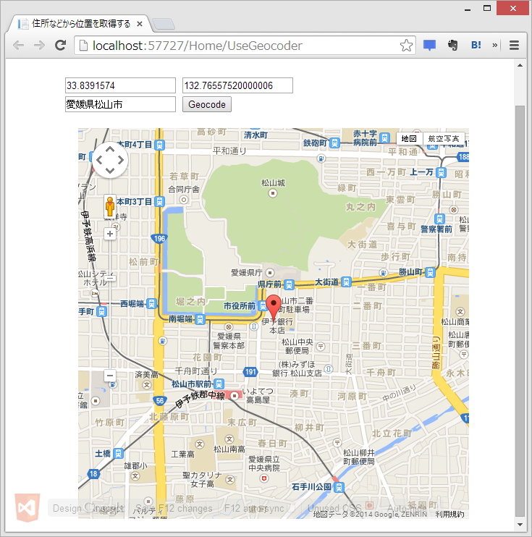Click the address field 愛媛県松山市

point(120,104)
